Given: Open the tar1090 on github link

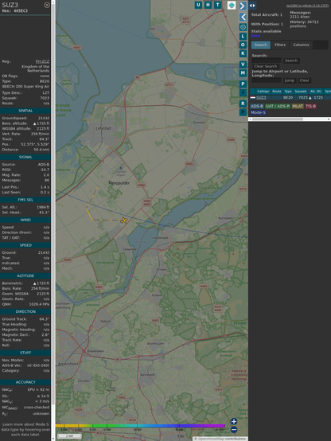Looking at the screenshot, I should (307, 6).
